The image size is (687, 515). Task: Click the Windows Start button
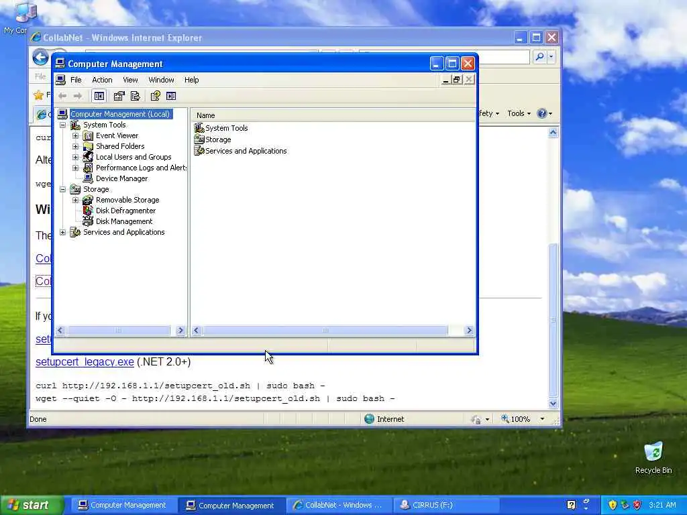click(31, 506)
